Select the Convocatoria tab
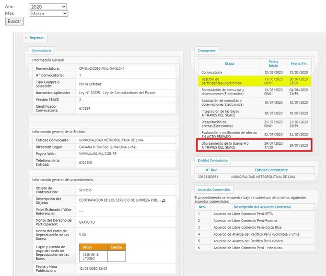 coord(42,50)
